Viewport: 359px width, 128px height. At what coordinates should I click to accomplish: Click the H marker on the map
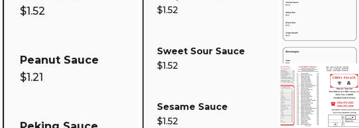pyautogui.click(x=335, y=124)
